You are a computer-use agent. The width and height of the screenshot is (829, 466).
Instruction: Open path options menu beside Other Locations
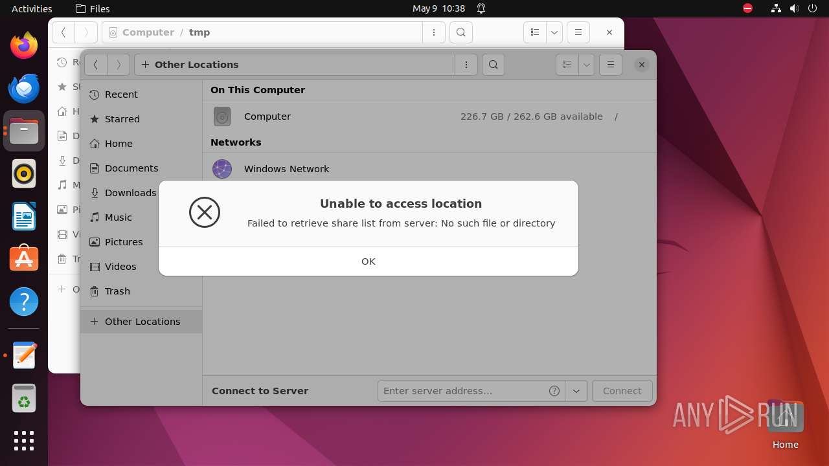(x=466, y=65)
